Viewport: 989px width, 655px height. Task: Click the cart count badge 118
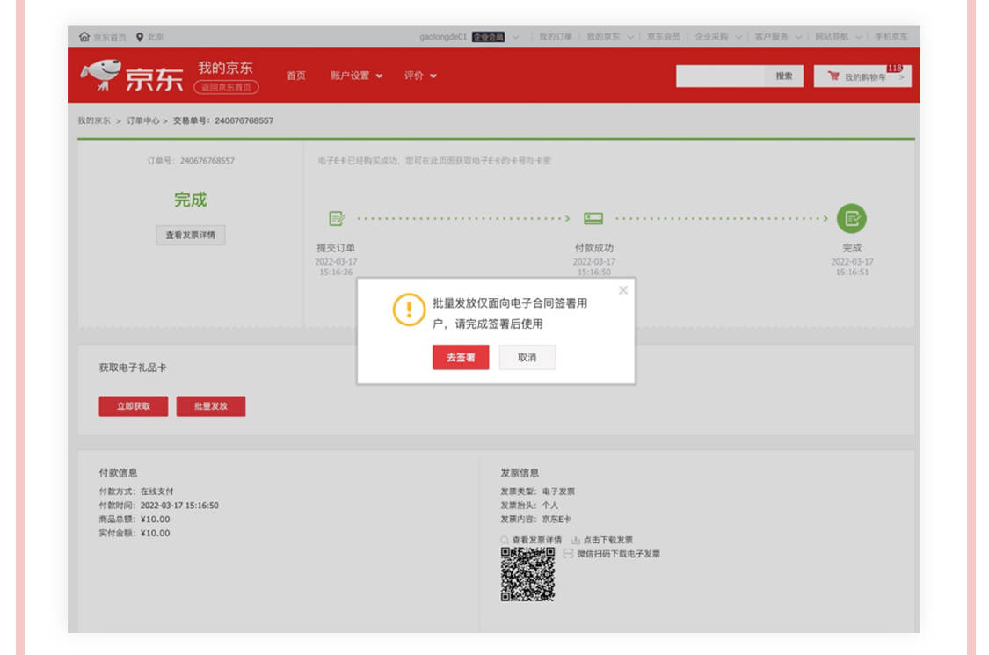coord(894,69)
